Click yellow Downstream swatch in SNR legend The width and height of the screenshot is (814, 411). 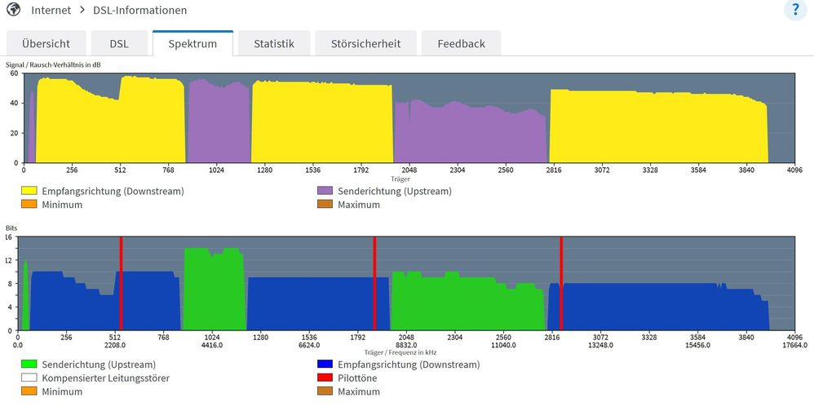(x=29, y=191)
